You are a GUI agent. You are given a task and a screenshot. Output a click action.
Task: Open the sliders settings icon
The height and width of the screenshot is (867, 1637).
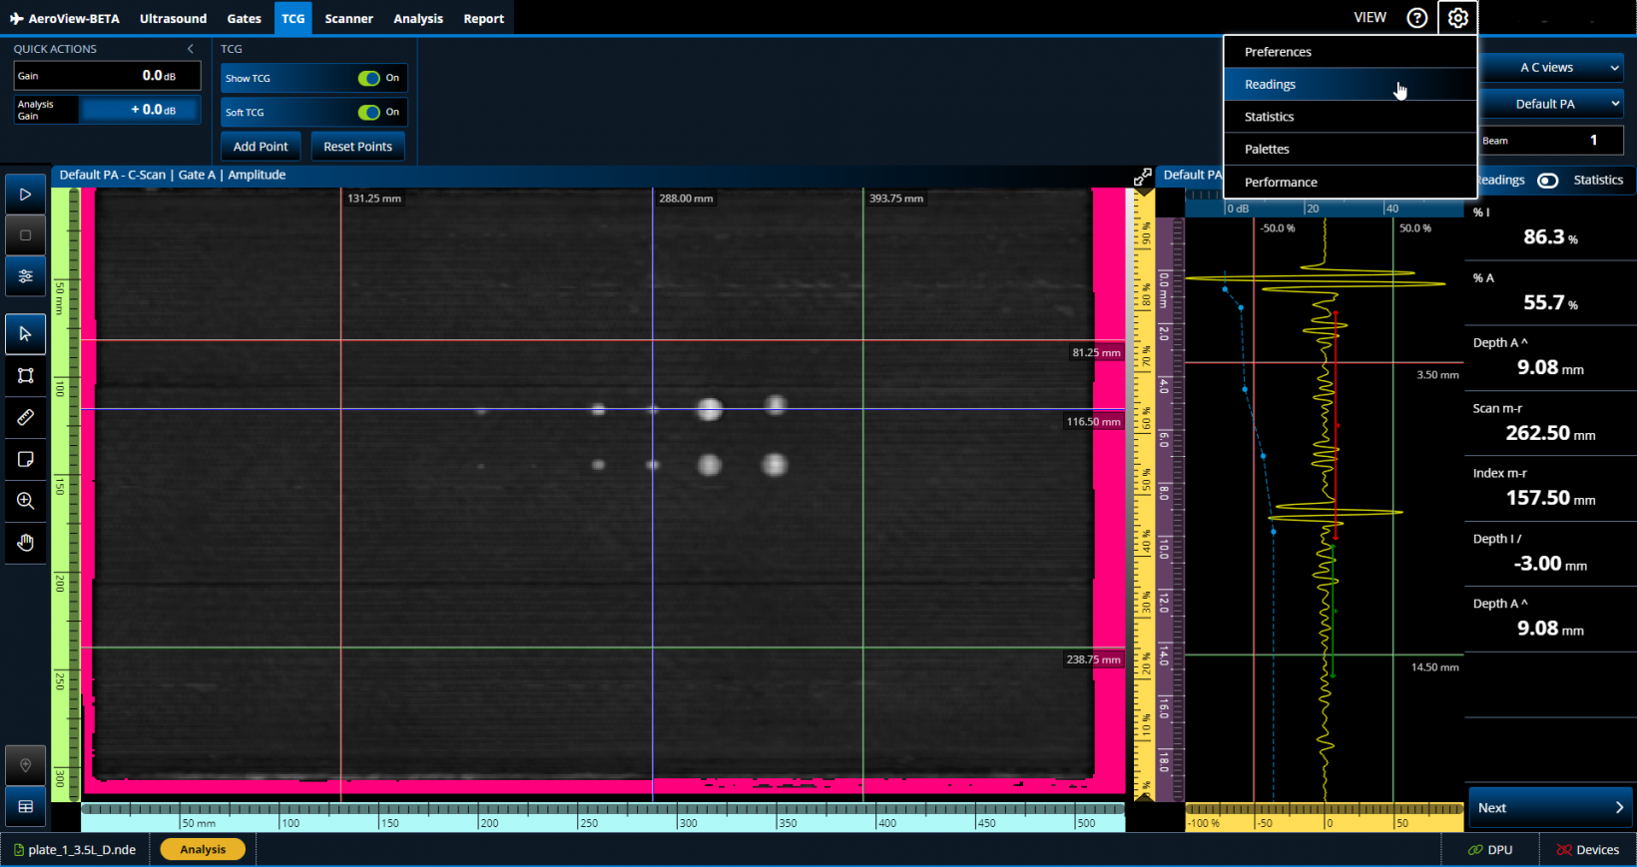[x=26, y=276]
